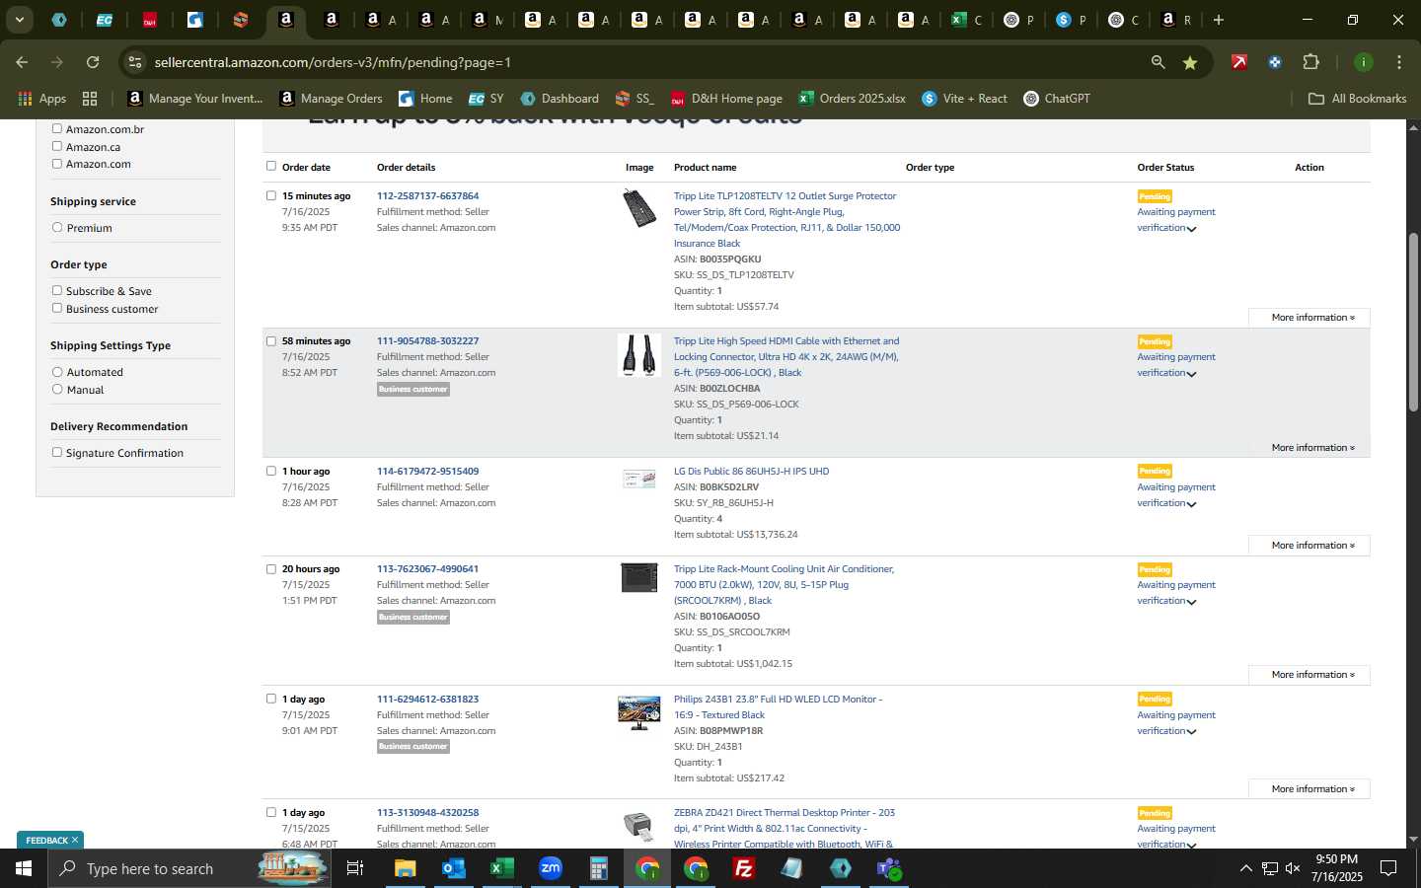Open Outlook from the taskbar
1421x888 pixels.
pos(453,868)
